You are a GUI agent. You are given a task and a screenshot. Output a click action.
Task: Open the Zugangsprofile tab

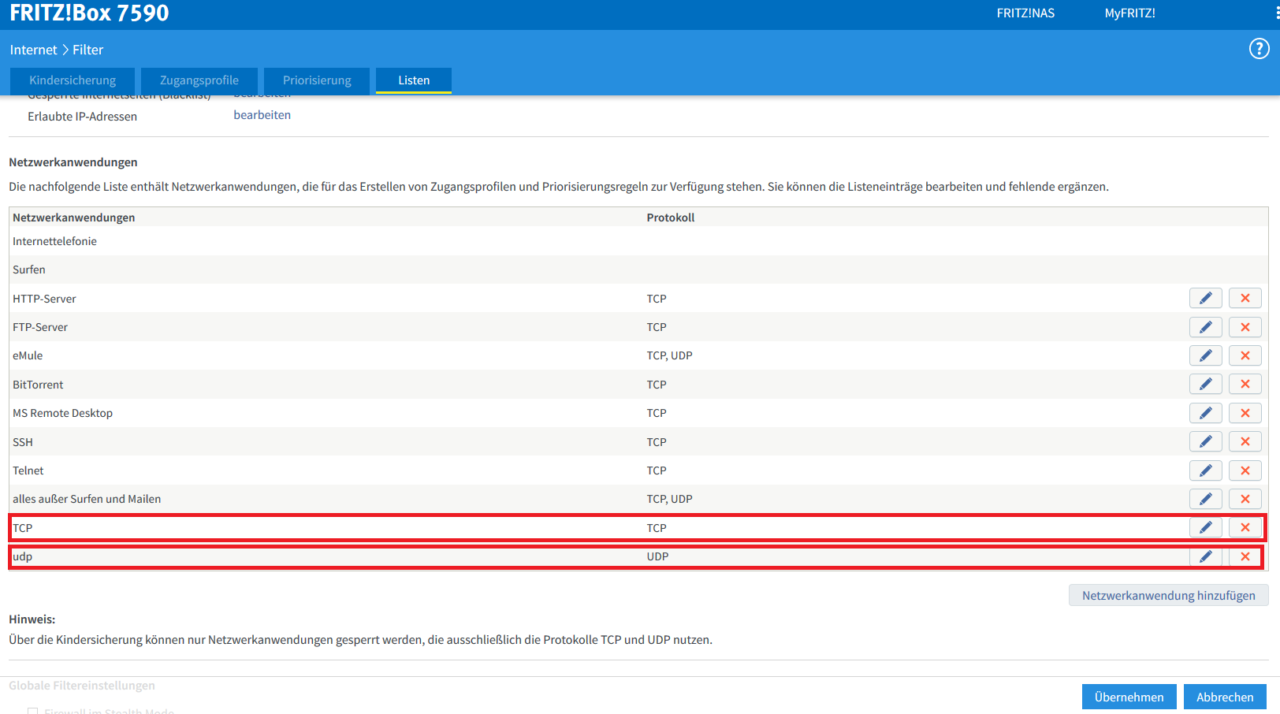coord(199,80)
